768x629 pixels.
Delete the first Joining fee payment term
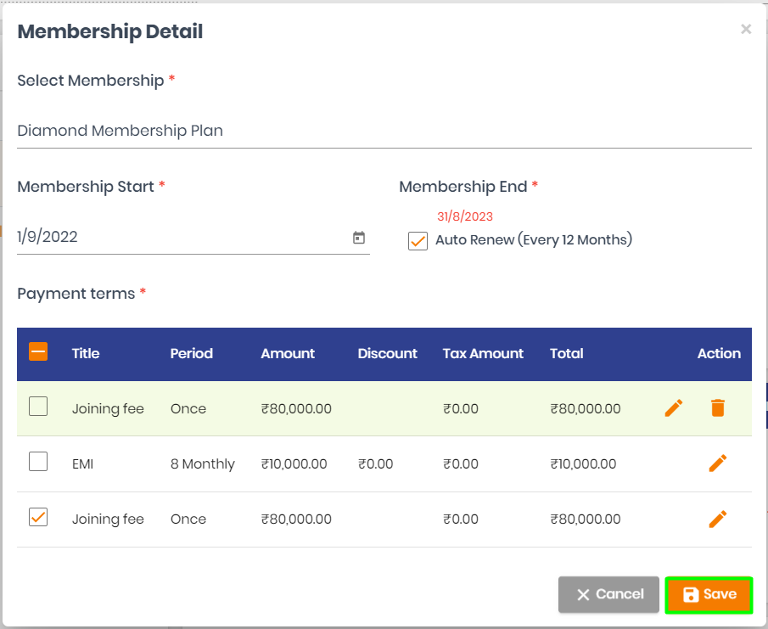tap(718, 407)
